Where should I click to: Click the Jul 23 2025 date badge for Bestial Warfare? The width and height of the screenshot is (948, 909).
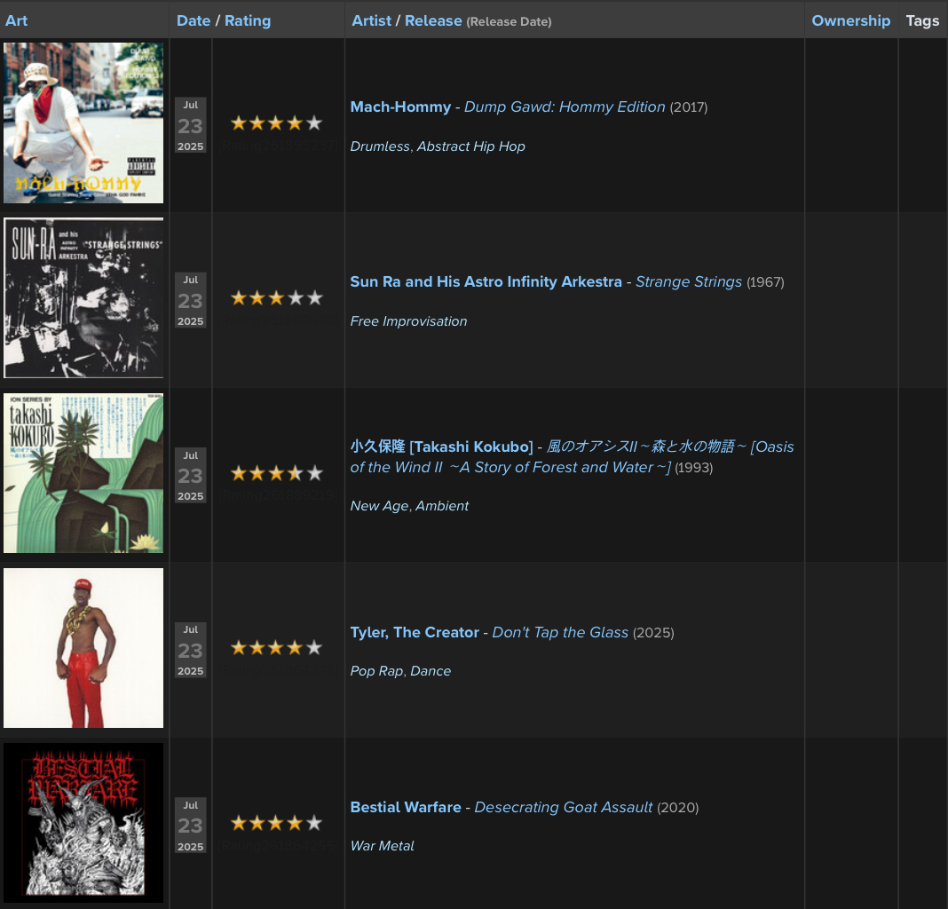[x=191, y=825]
